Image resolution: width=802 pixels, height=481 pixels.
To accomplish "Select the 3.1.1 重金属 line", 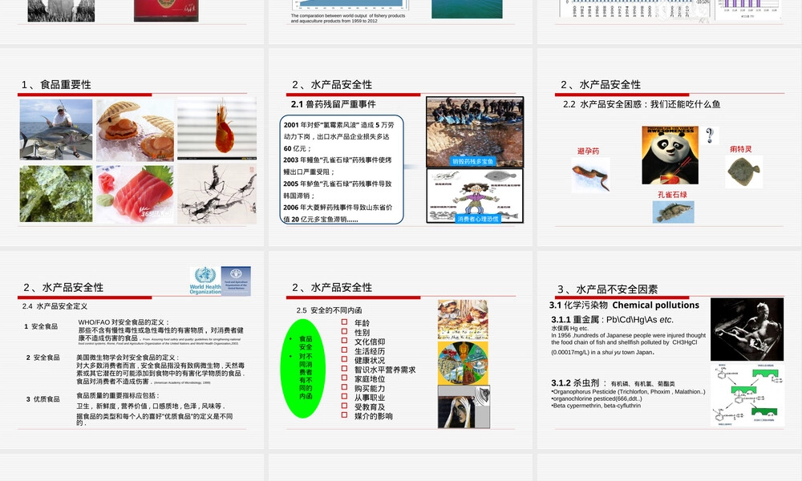I will point(612,320).
